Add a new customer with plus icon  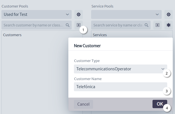79,25
